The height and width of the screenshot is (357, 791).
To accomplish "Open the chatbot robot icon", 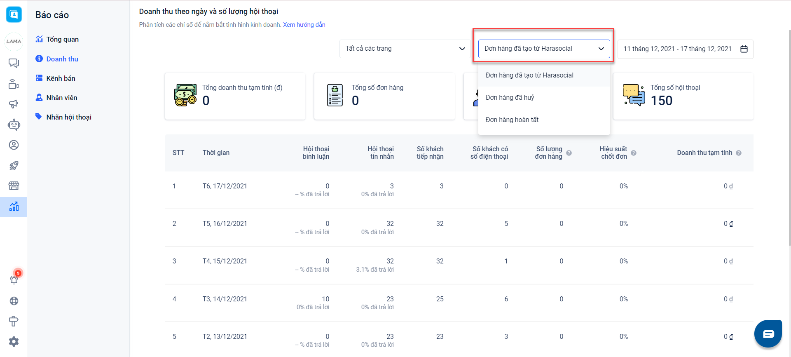I will [x=14, y=124].
